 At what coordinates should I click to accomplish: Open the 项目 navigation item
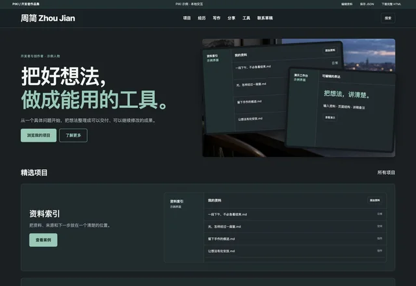[x=187, y=18]
